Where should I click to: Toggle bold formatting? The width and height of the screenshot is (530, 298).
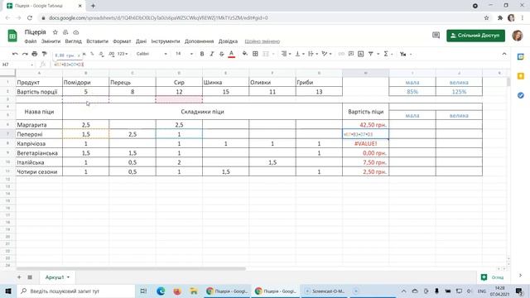202,54
